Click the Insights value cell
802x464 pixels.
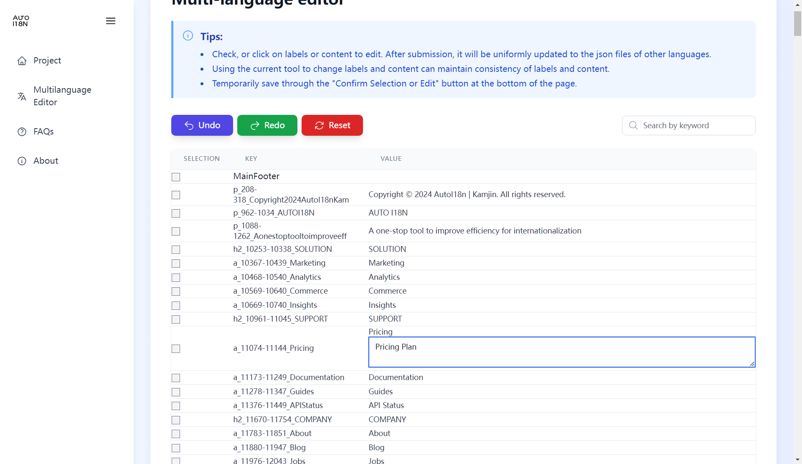pyautogui.click(x=382, y=305)
